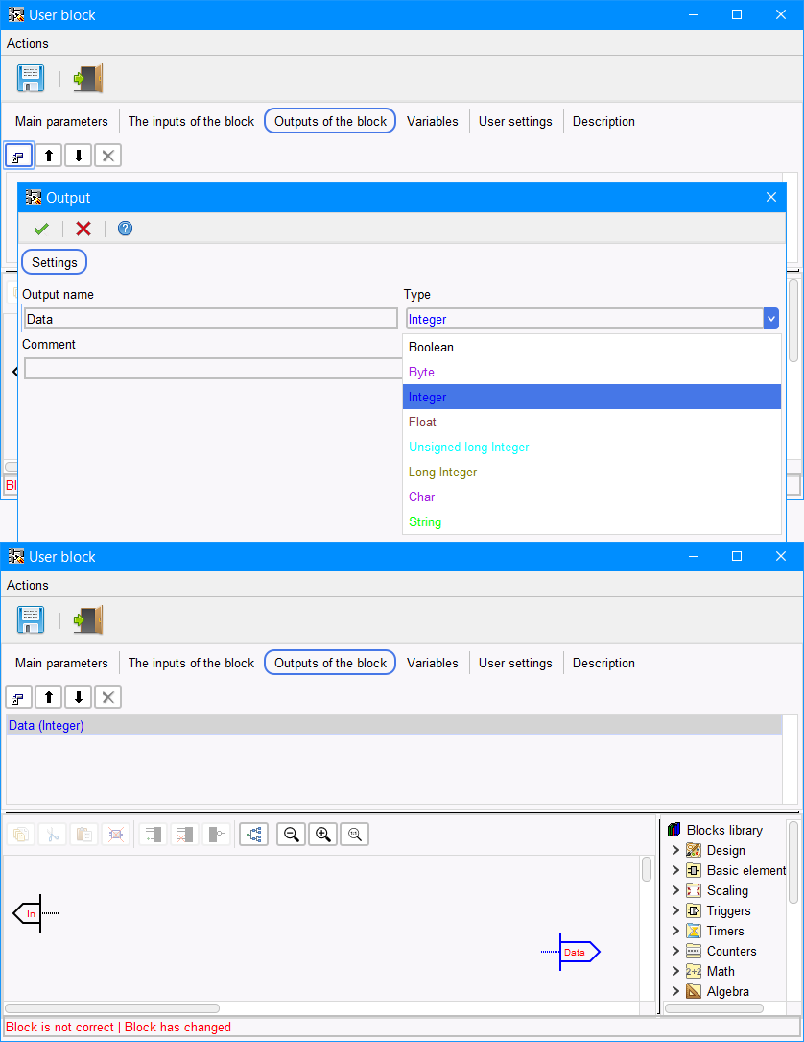
Task: Click the Output name text field
Action: point(210,319)
